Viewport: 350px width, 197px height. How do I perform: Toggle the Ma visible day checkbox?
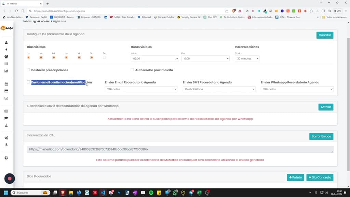tap(41, 57)
